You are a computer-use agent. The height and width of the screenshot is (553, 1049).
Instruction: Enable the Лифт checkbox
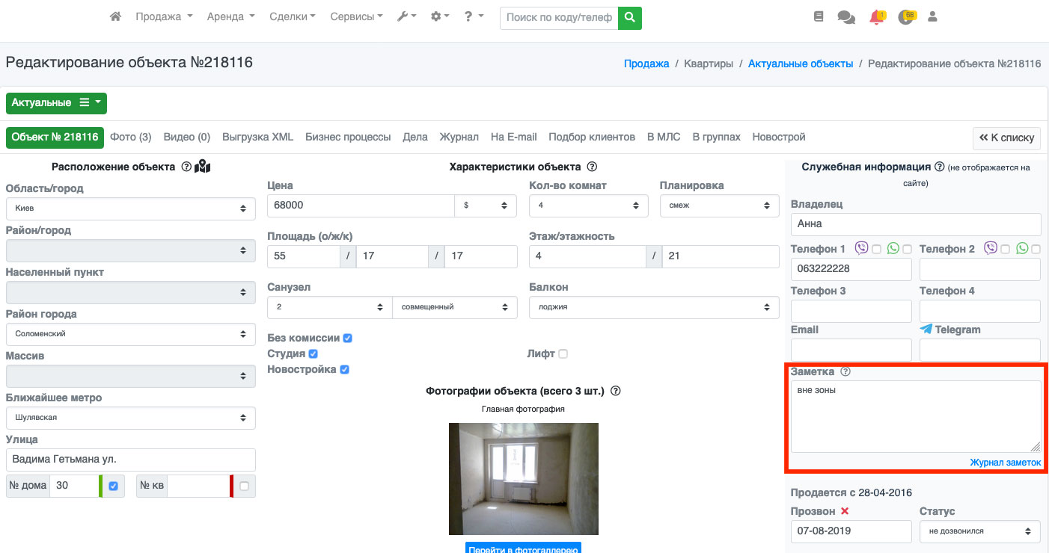pyautogui.click(x=563, y=353)
